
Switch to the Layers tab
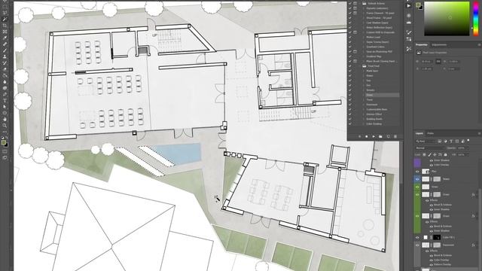(x=419, y=133)
